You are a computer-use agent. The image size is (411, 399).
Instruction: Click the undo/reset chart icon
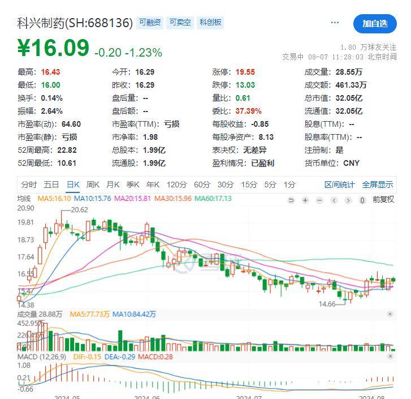click(x=291, y=201)
